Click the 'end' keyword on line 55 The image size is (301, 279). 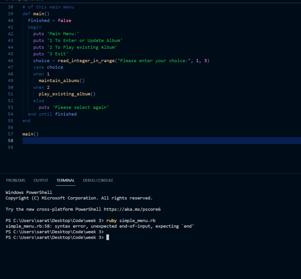[x=26, y=121]
